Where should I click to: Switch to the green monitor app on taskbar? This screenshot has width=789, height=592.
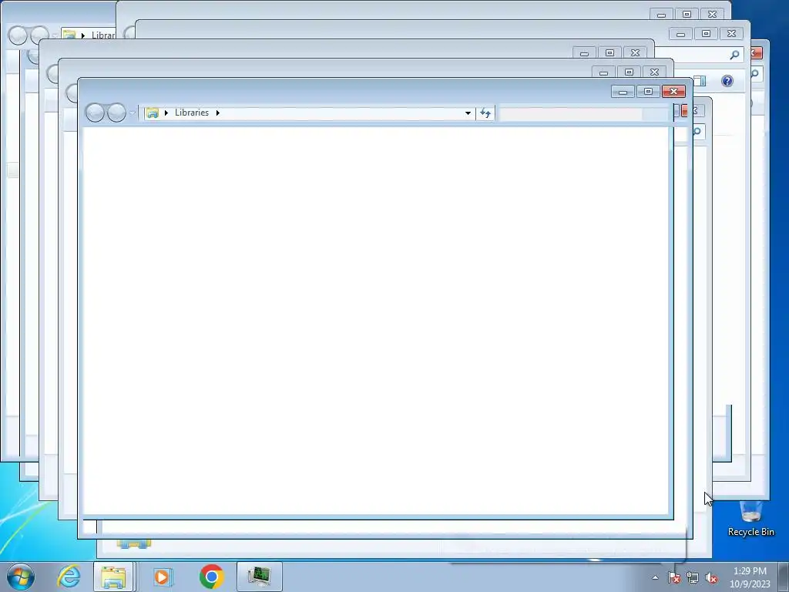coord(259,577)
